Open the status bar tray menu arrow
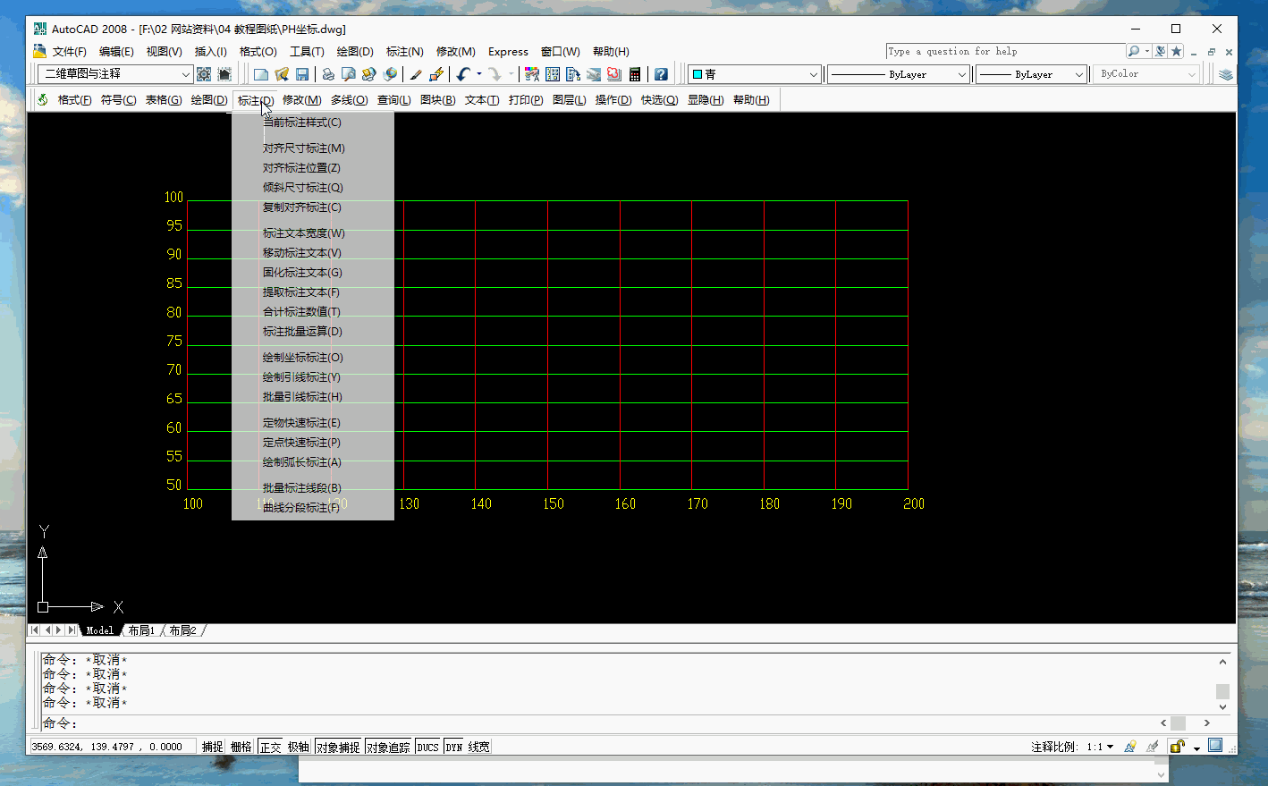This screenshot has height=786, width=1268. coord(1196,748)
